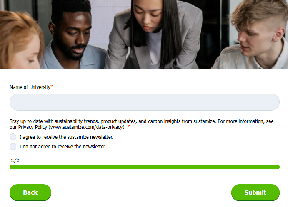Image resolution: width=288 pixels, height=207 pixels.
Task: Click the green form progress bar
Action: (145, 167)
